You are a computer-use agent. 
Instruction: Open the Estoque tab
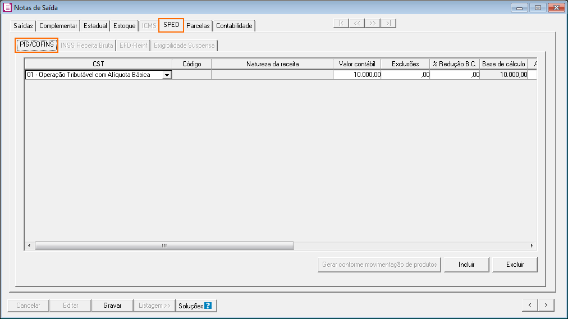click(125, 26)
